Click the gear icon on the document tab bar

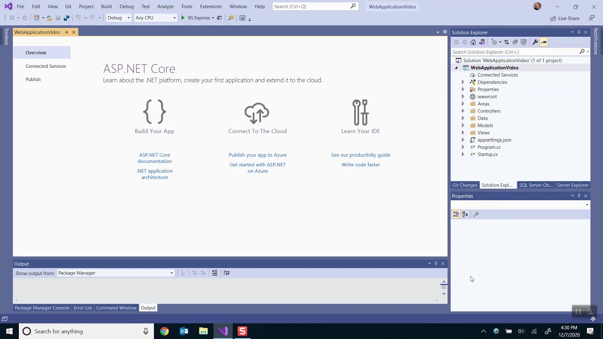445,32
